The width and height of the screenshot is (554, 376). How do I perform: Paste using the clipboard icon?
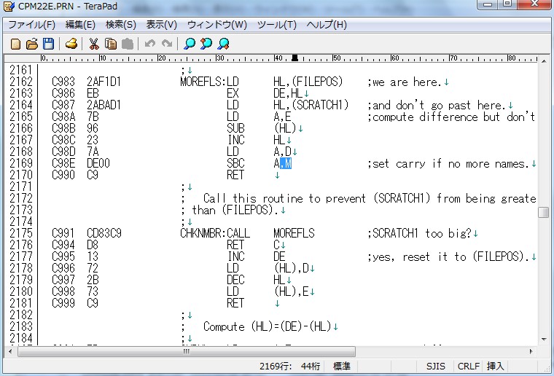click(x=128, y=44)
